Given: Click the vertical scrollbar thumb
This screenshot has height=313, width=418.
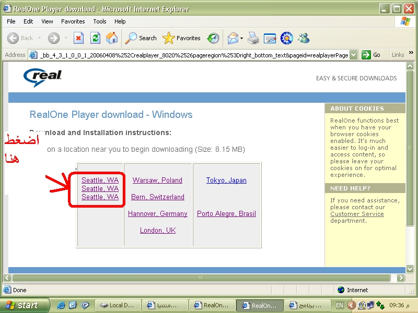Looking at the screenshot, I should (410, 148).
